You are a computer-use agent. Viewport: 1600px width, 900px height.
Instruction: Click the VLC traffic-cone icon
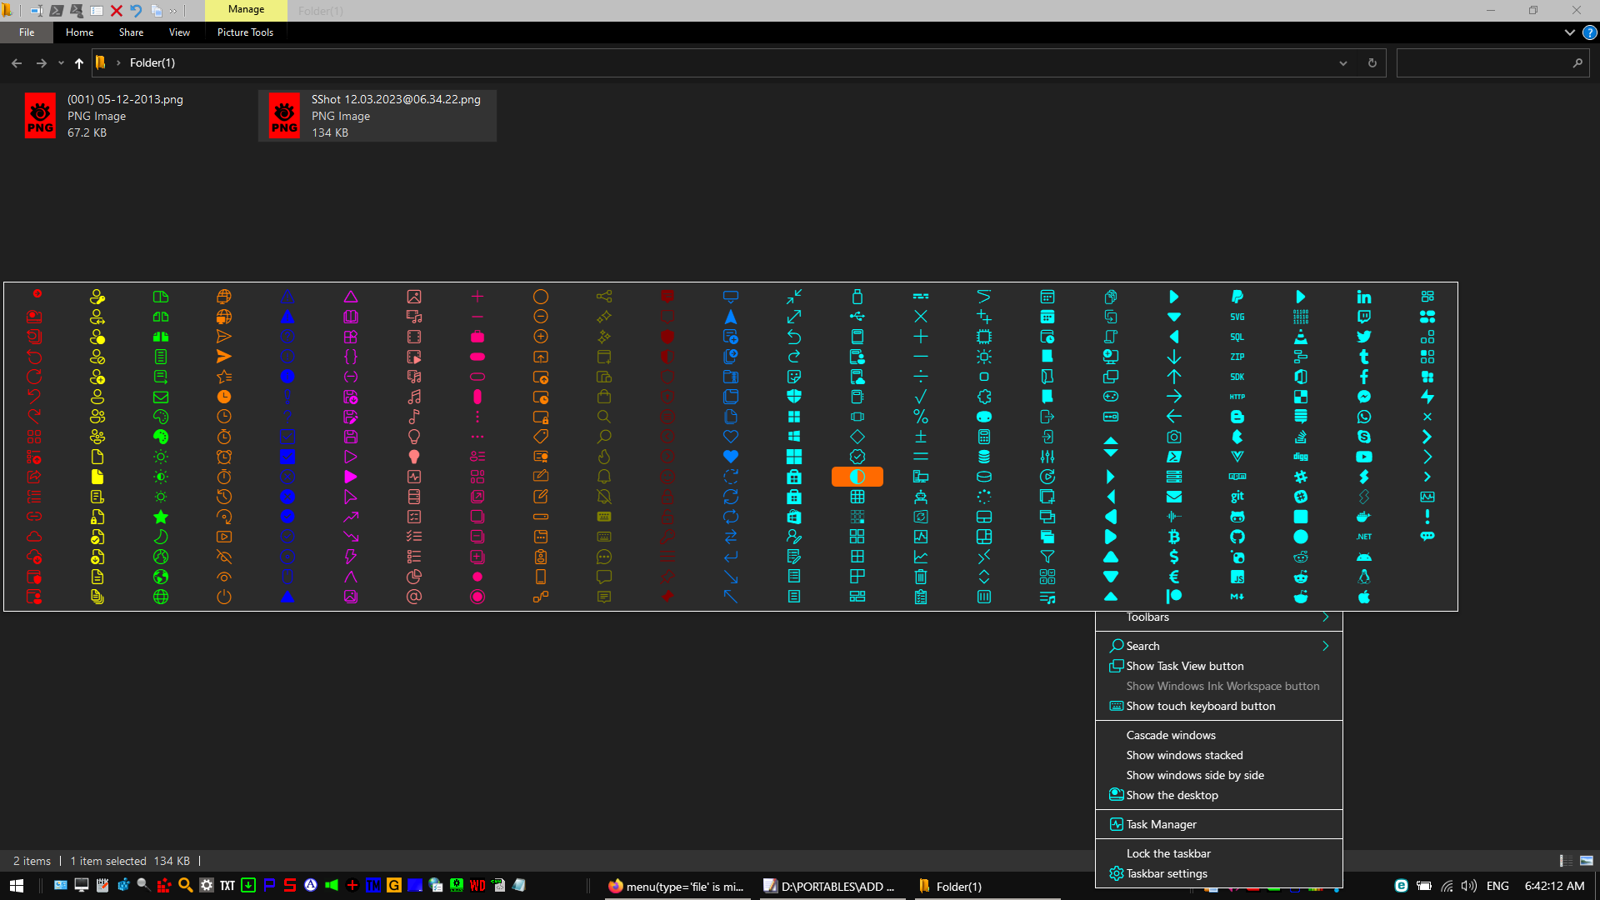point(1301,337)
